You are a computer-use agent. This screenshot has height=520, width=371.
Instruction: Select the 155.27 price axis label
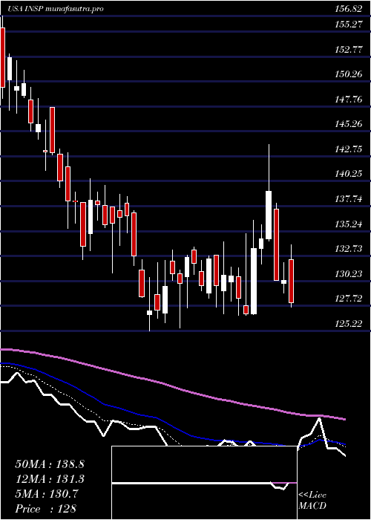pyautogui.click(x=348, y=25)
